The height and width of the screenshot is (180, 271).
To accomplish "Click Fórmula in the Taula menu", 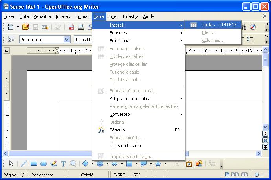I will coord(117,130).
